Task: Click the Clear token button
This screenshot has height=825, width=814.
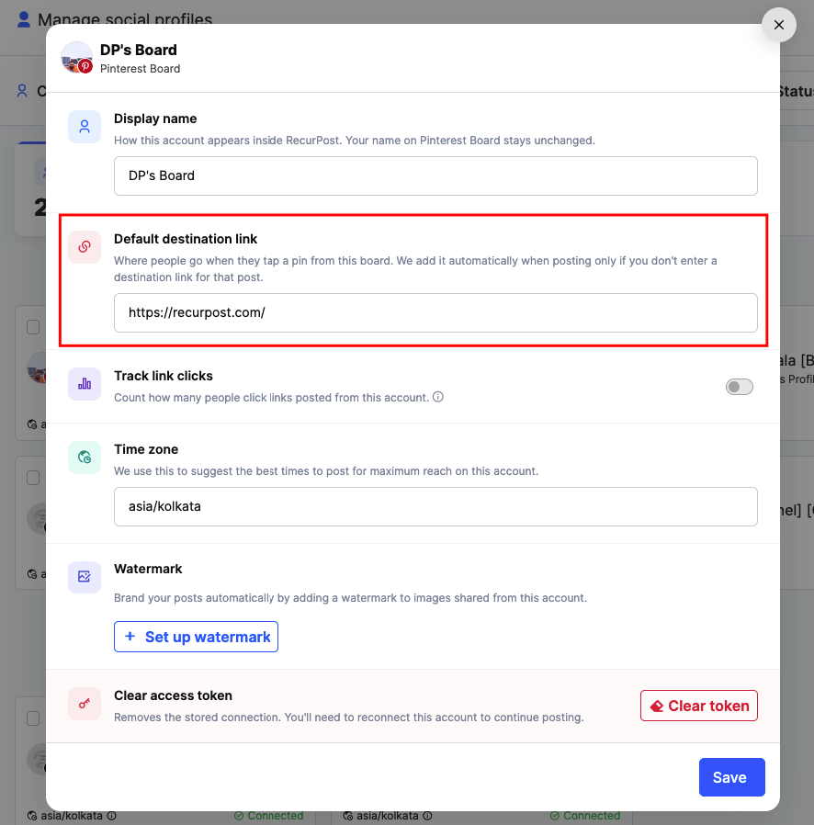Action: tap(699, 706)
